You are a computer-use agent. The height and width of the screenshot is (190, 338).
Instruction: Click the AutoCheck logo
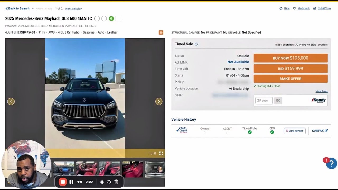coord(182,130)
